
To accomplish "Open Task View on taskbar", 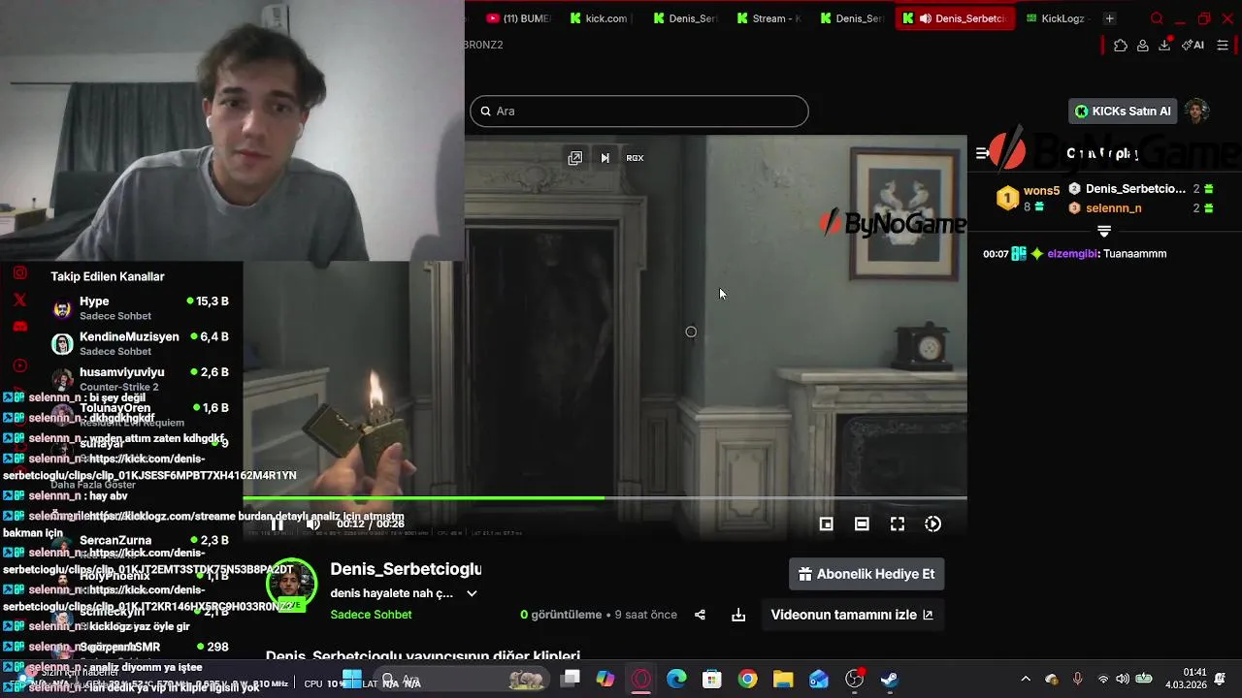I will tap(570, 680).
